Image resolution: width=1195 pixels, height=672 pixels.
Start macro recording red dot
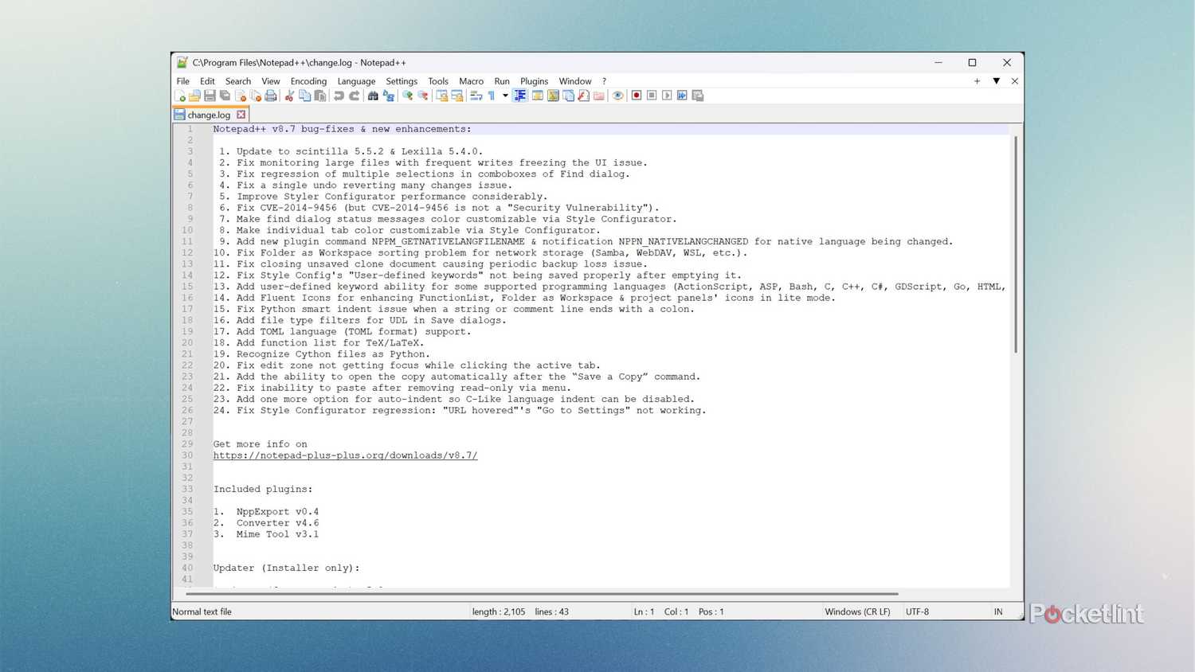click(637, 96)
